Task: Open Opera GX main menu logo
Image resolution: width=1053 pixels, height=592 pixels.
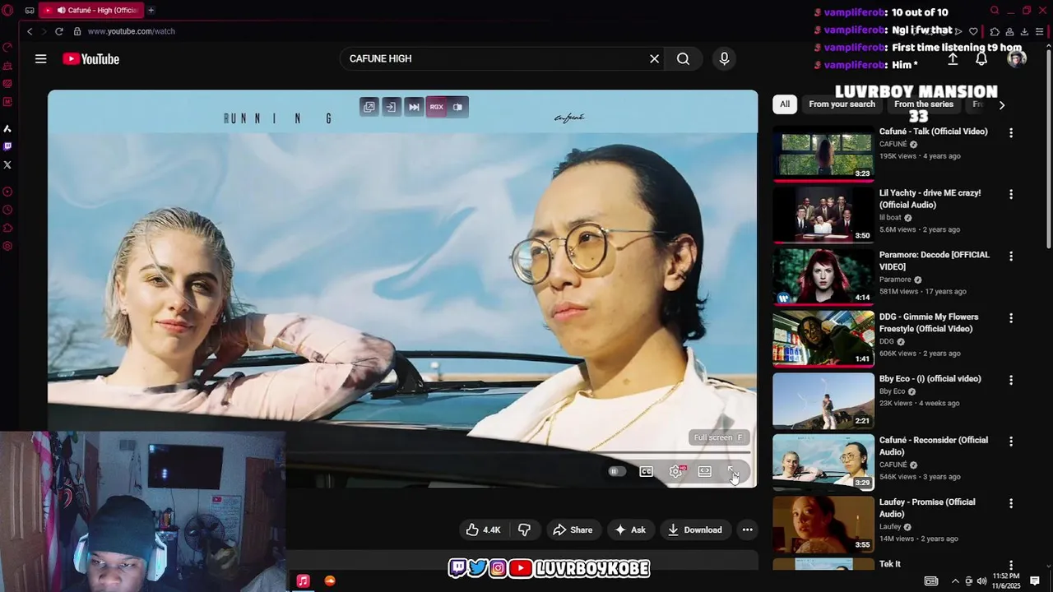Action: pyautogui.click(x=7, y=10)
